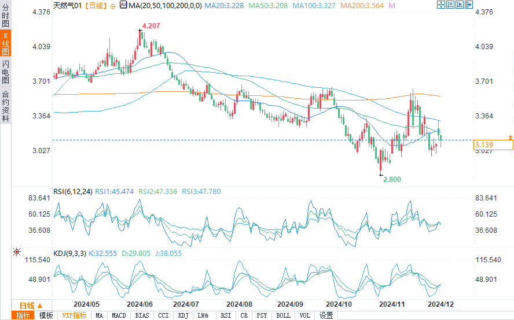Screen dimensions: 514x320
Task: Click the 2.800 low price marker
Action: pyautogui.click(x=392, y=180)
